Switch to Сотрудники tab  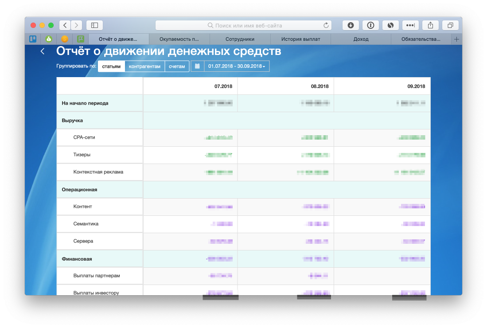point(240,39)
